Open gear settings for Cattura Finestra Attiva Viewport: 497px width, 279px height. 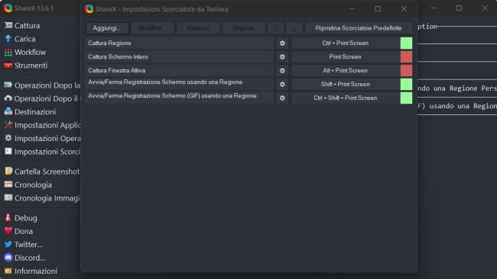coord(282,70)
